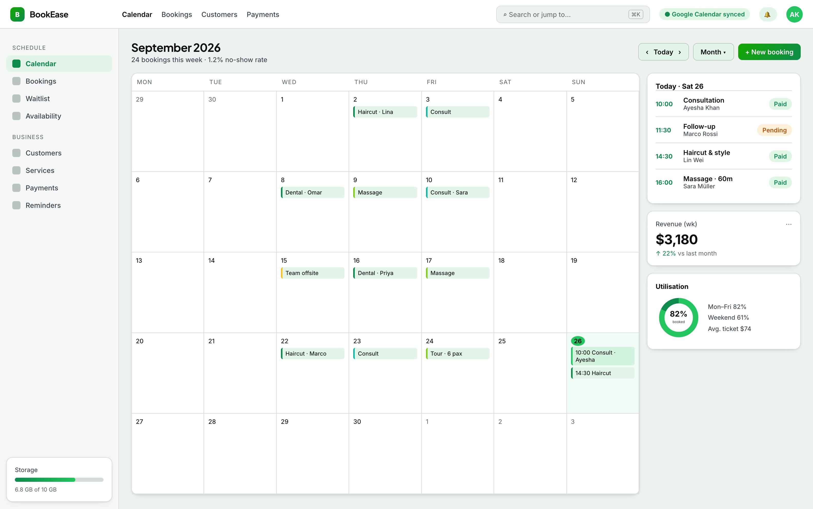Go to the previous month arrow
Viewport: 813px width, 509px height.
[x=647, y=52]
